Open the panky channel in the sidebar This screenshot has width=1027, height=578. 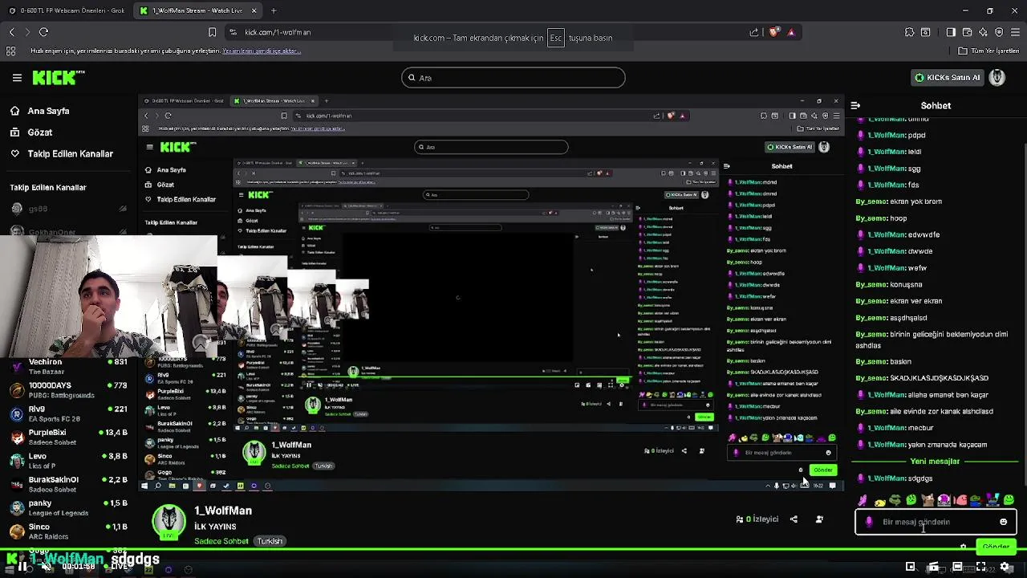(x=68, y=507)
